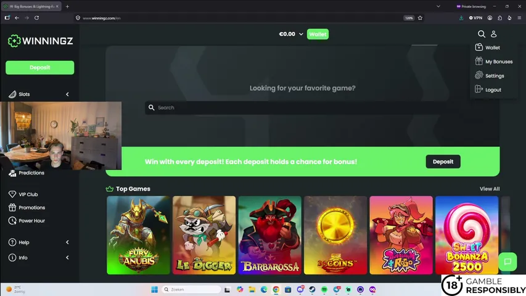Close the Winningz browser tab
This screenshot has width=526, height=296.
[57, 6]
